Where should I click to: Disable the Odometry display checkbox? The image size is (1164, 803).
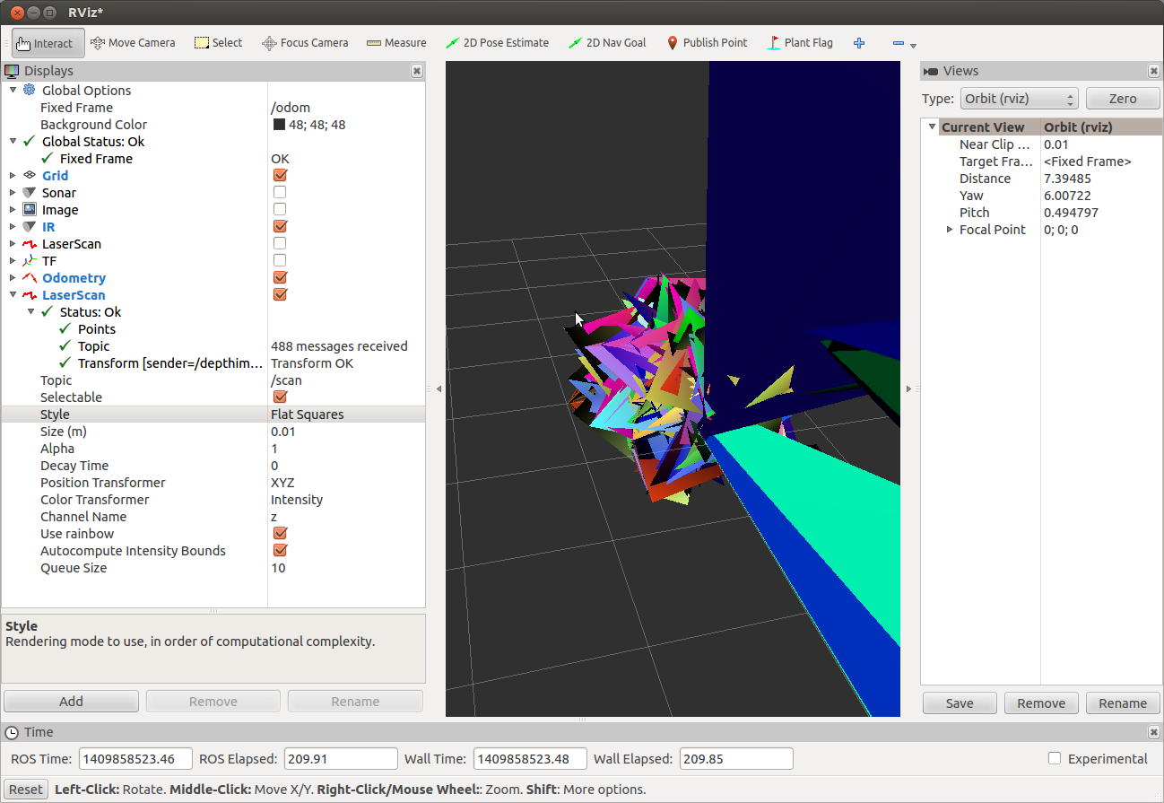tap(280, 277)
